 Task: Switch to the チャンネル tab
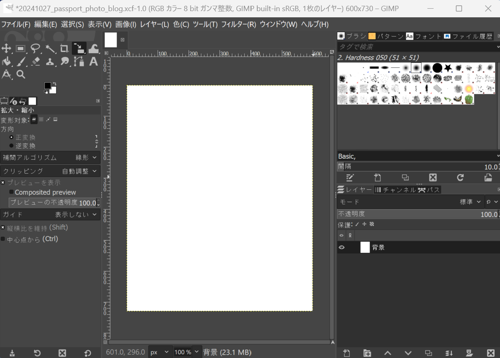pos(395,190)
